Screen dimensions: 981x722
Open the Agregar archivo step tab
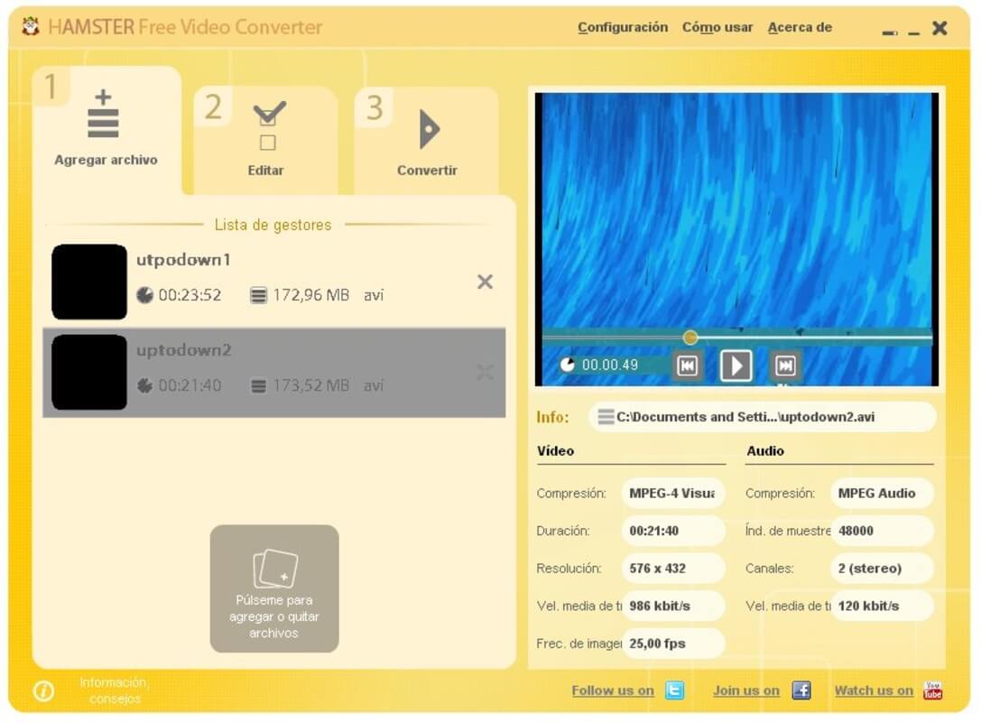(106, 130)
